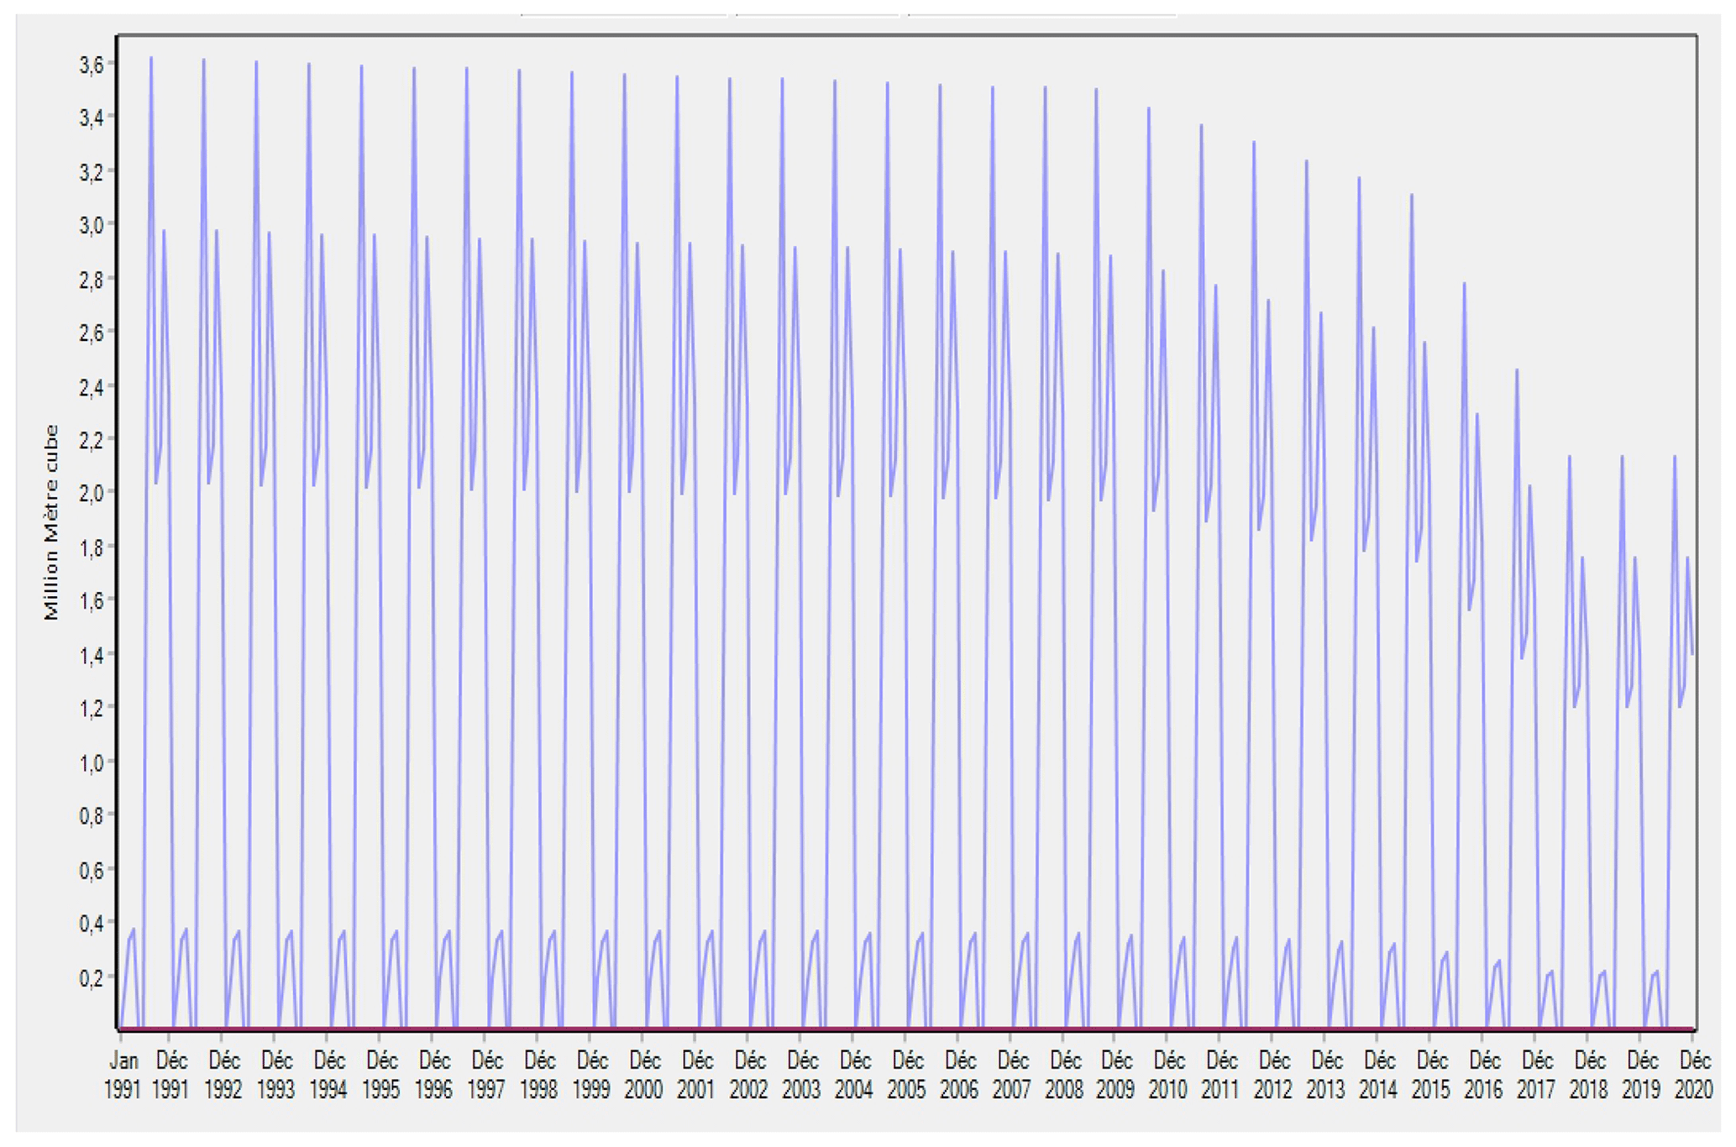Click the dark red baseline at chart bottom

(x=840, y=1029)
